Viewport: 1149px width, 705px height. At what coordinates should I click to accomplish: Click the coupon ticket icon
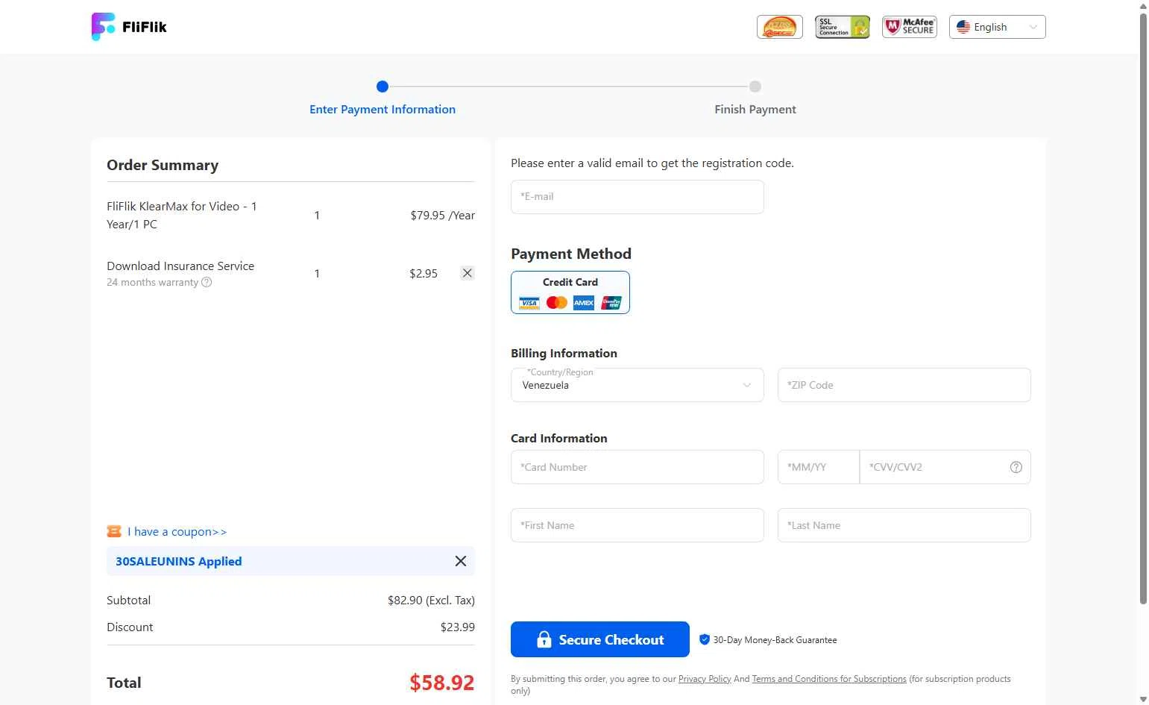(114, 531)
